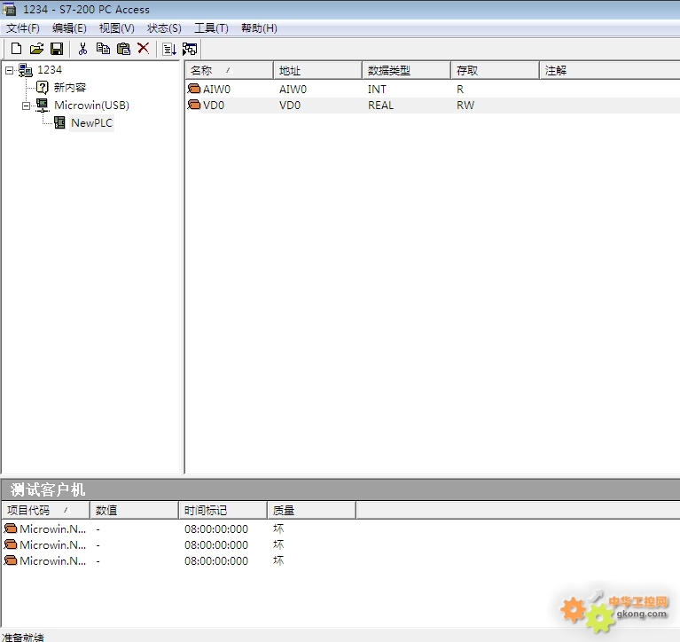Click the R access cell of AIW0
The width and height of the screenshot is (680, 642).
click(x=460, y=89)
